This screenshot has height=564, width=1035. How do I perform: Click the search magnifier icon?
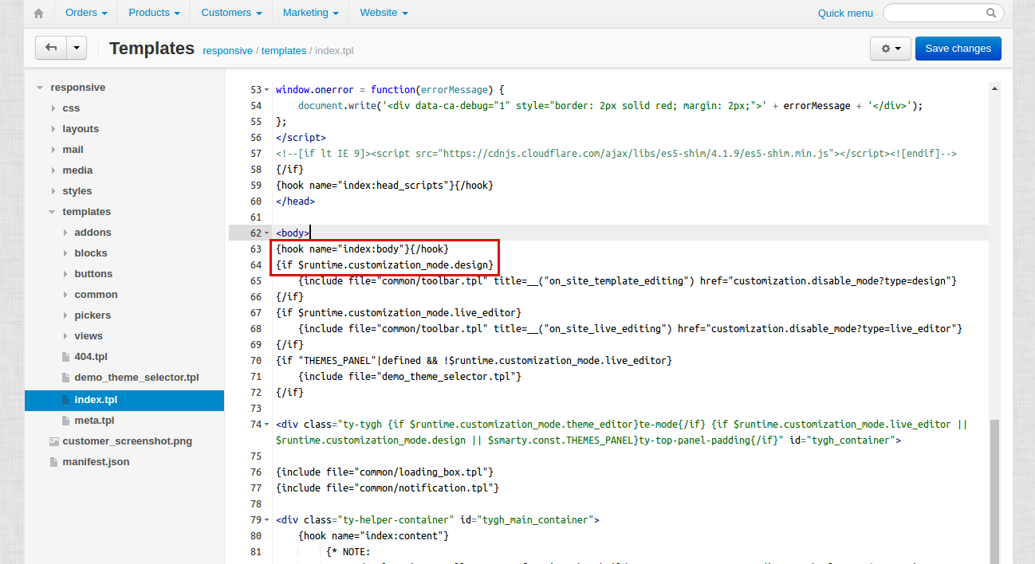(x=991, y=13)
